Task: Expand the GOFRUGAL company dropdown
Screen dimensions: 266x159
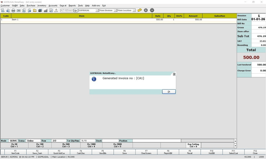Action: [97, 11]
